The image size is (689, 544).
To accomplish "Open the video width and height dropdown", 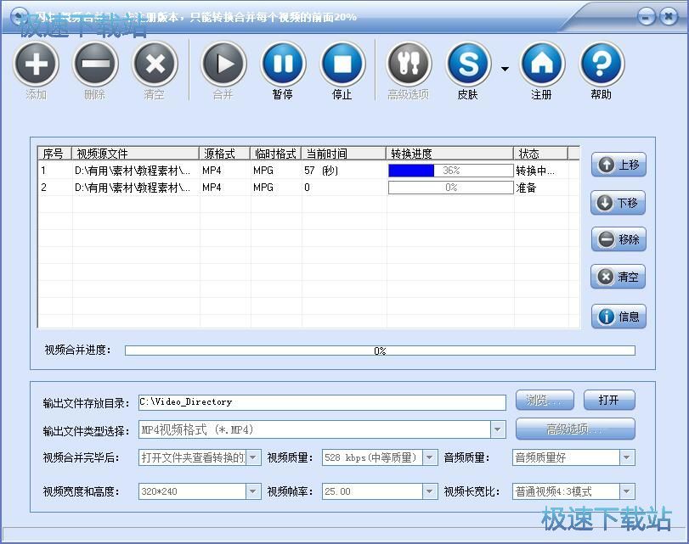I will coord(253,491).
